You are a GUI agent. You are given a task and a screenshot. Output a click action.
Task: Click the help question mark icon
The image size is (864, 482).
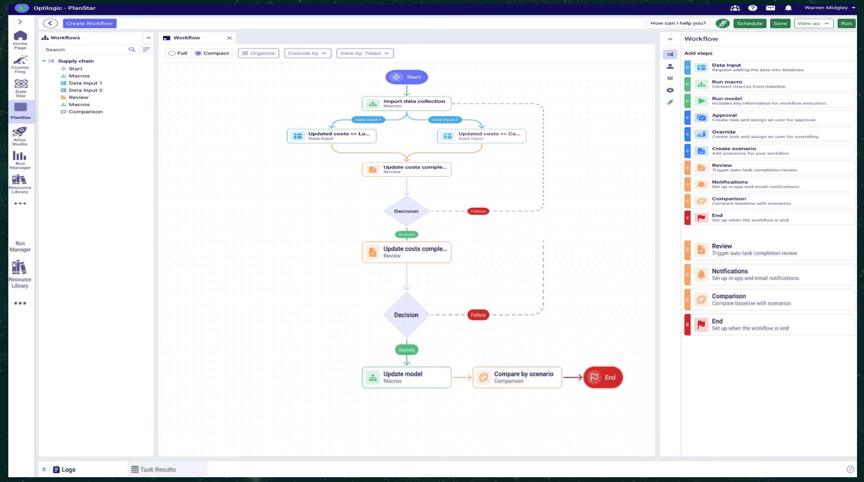(x=753, y=8)
